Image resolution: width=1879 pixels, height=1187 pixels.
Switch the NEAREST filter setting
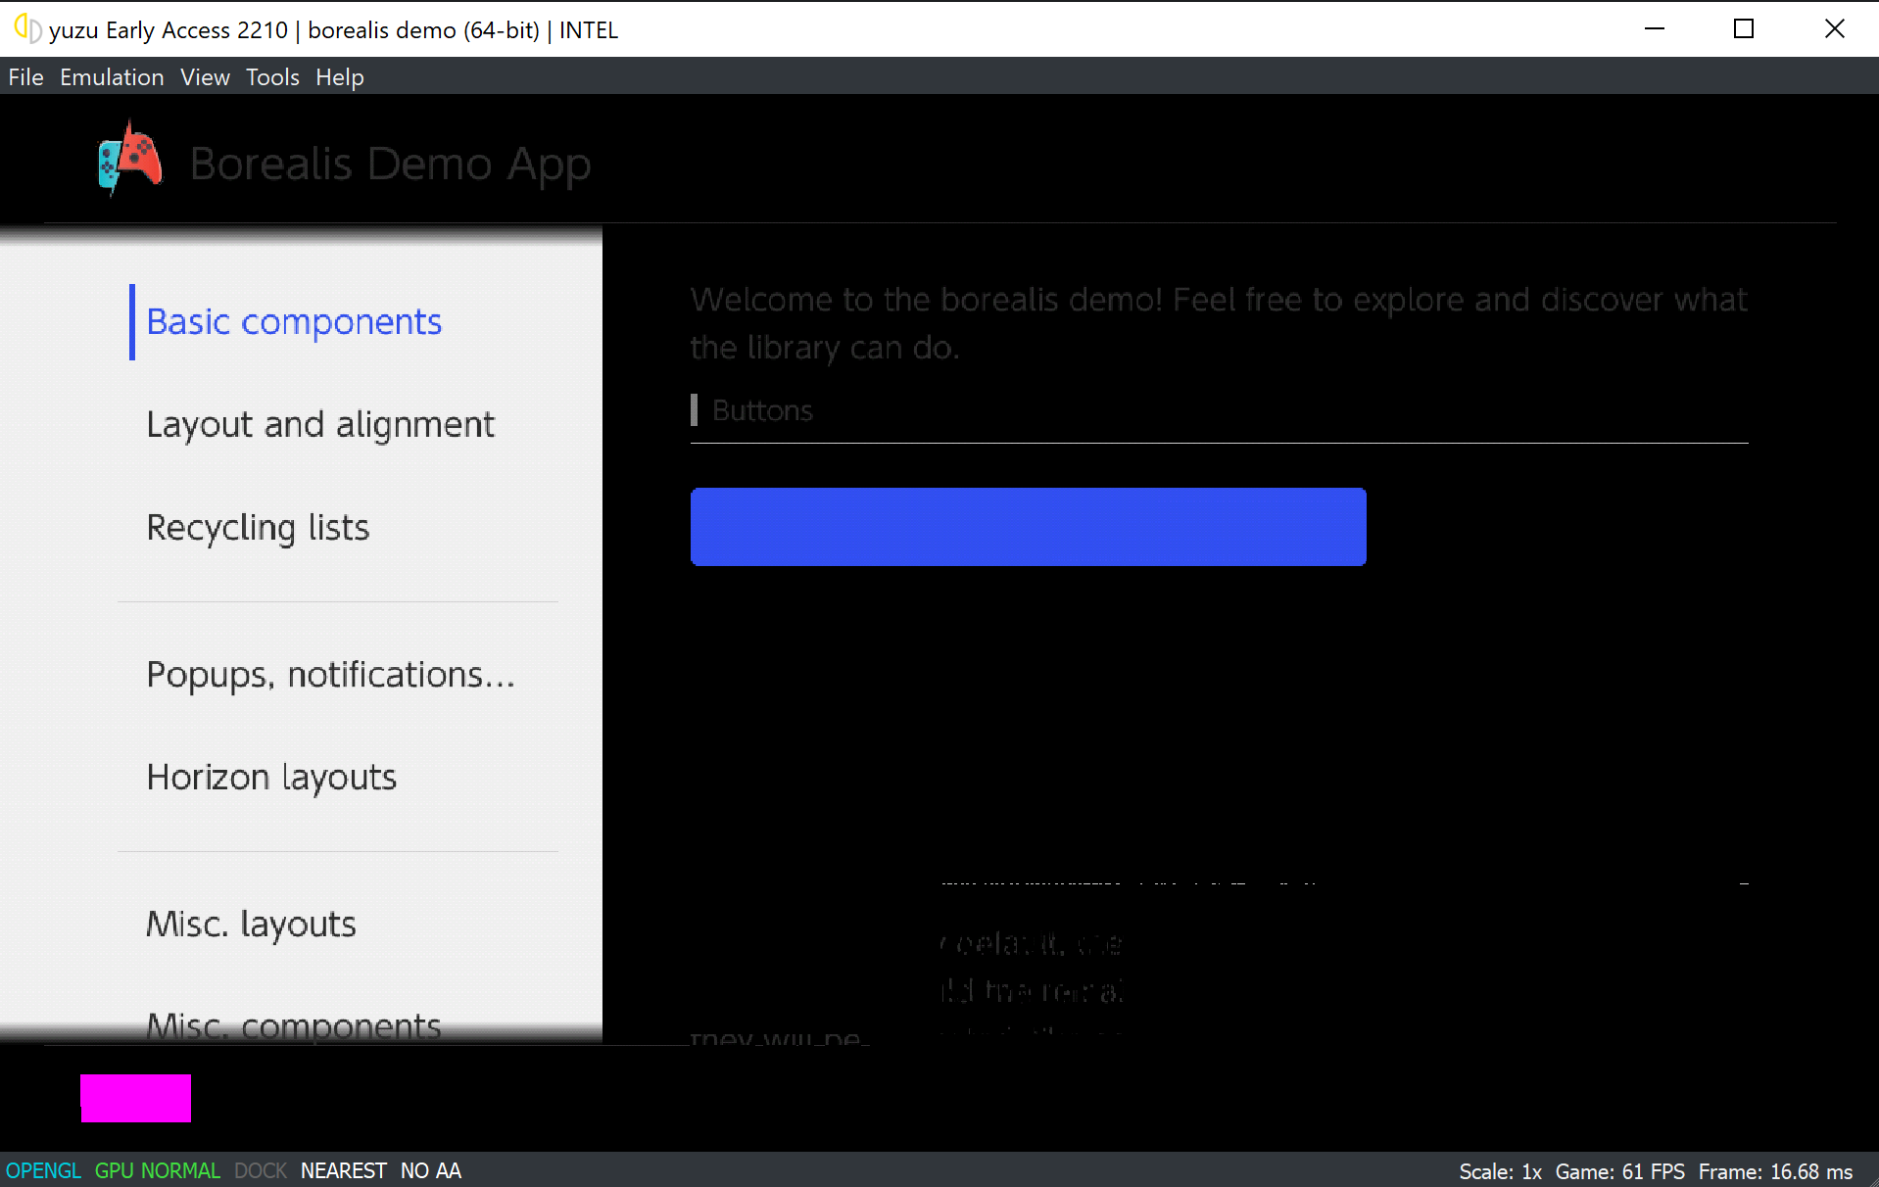(343, 1170)
